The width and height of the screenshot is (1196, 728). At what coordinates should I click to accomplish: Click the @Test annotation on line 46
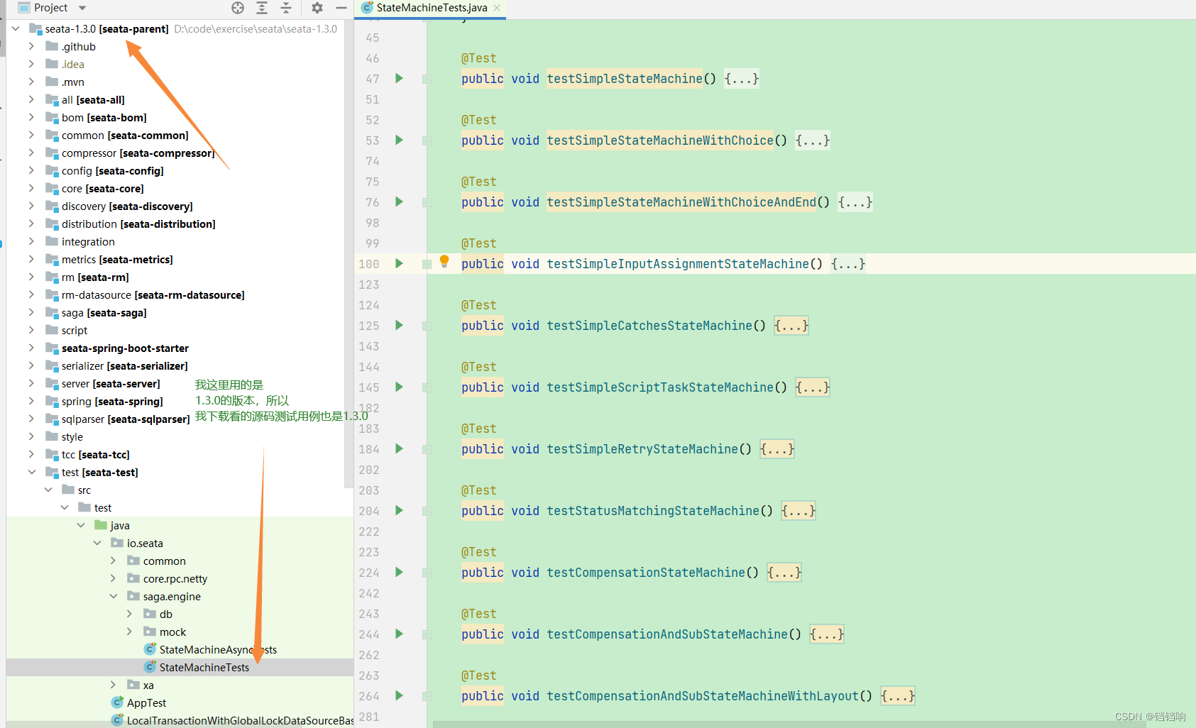[x=479, y=58]
